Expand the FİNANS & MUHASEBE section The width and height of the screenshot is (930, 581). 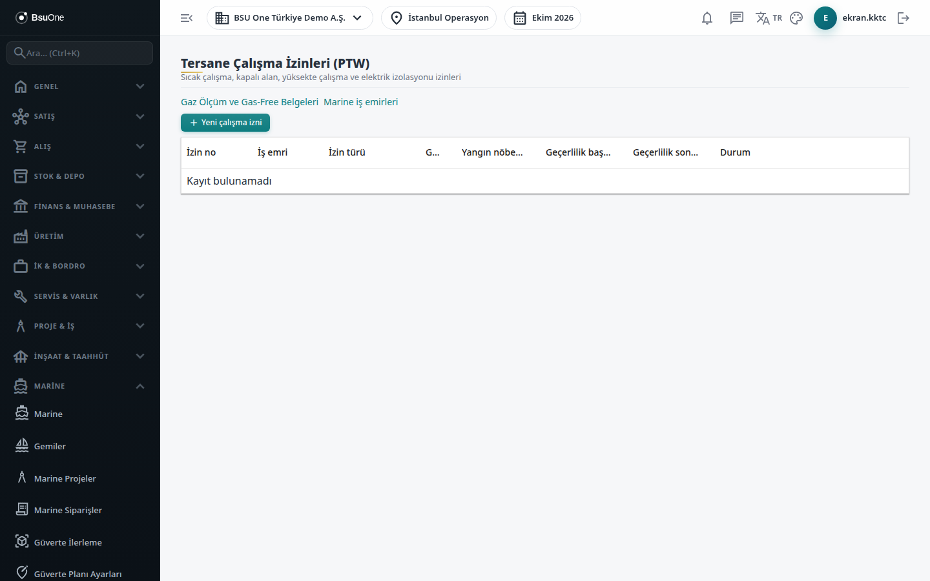(x=80, y=207)
